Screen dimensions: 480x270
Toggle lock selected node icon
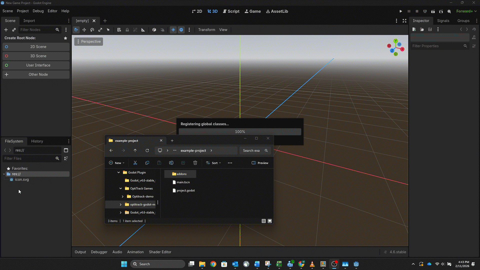coord(127,30)
